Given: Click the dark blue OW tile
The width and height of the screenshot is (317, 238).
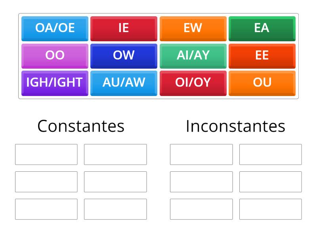Looking at the screenshot, I should [124, 56].
